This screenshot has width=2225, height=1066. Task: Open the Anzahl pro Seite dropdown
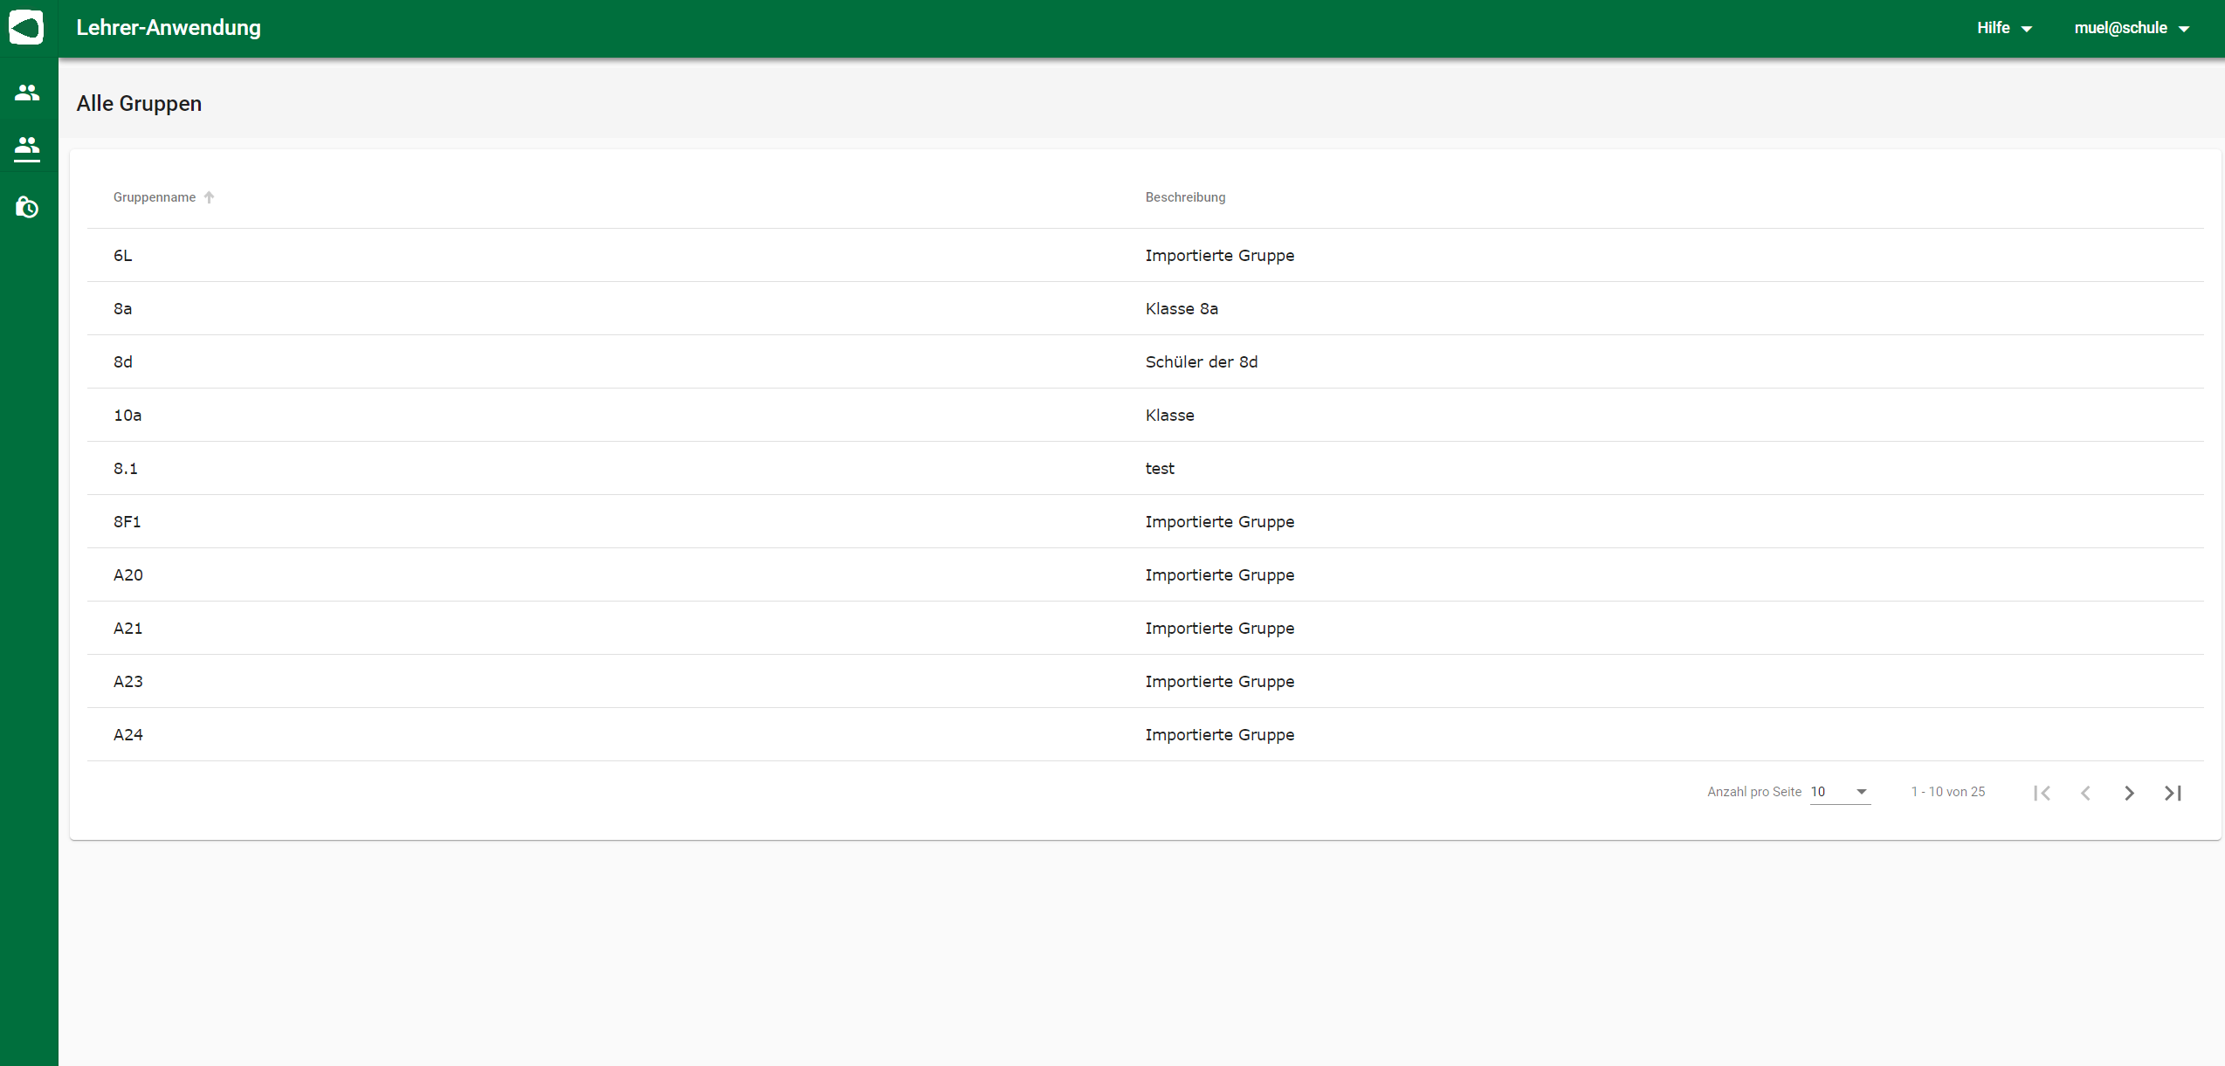1840,792
